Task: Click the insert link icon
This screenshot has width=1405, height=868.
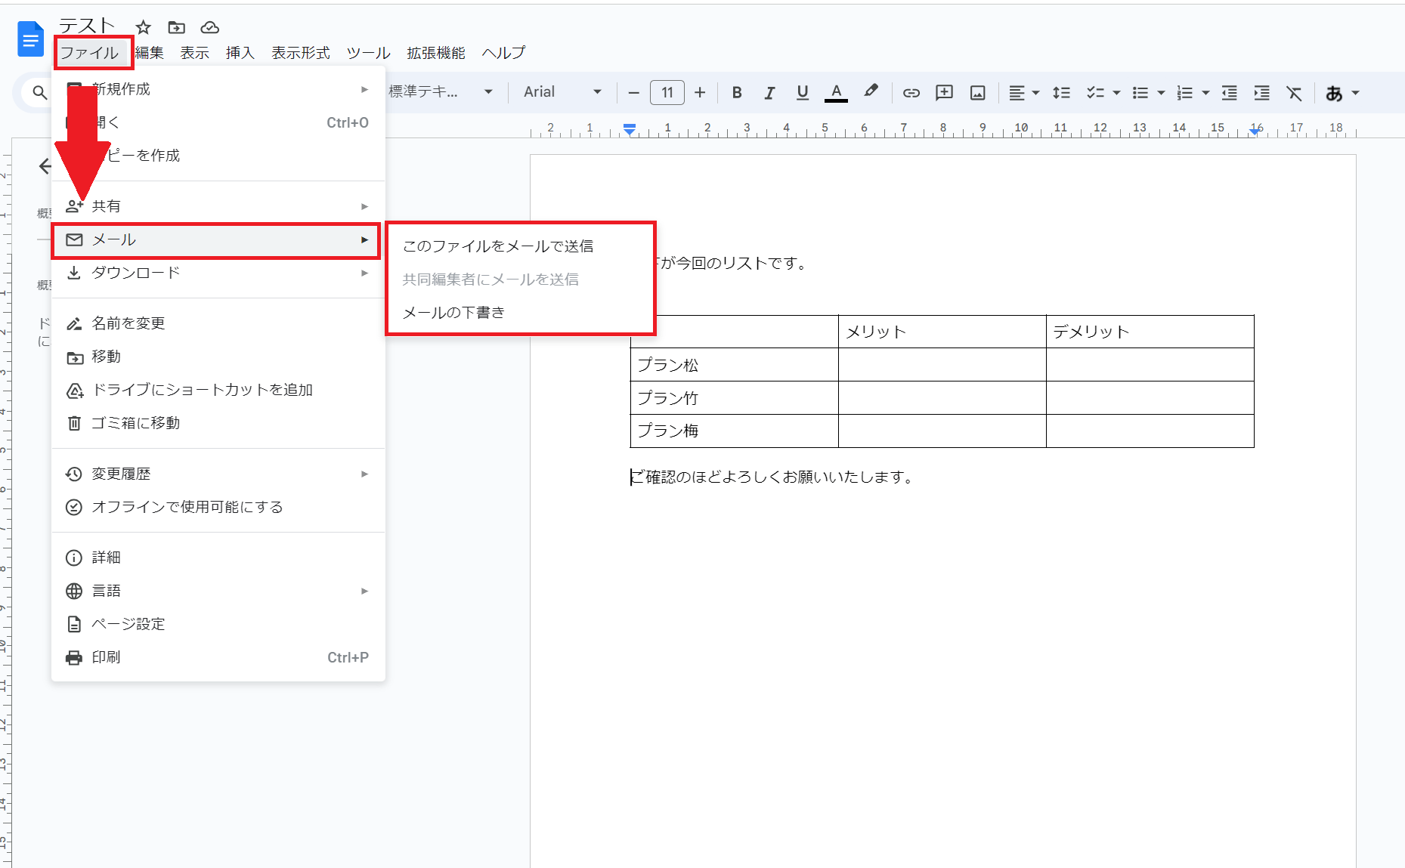Action: [911, 92]
